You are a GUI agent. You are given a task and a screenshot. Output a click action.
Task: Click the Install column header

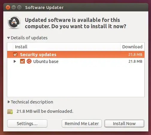67,47
